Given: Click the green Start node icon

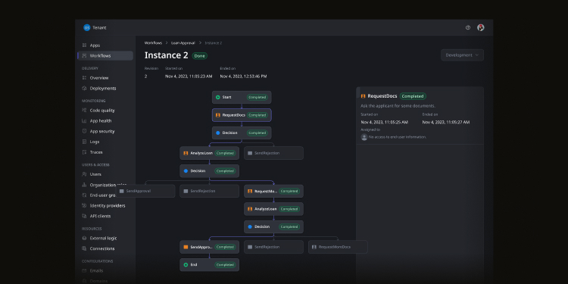Looking at the screenshot, I should pos(217,98).
